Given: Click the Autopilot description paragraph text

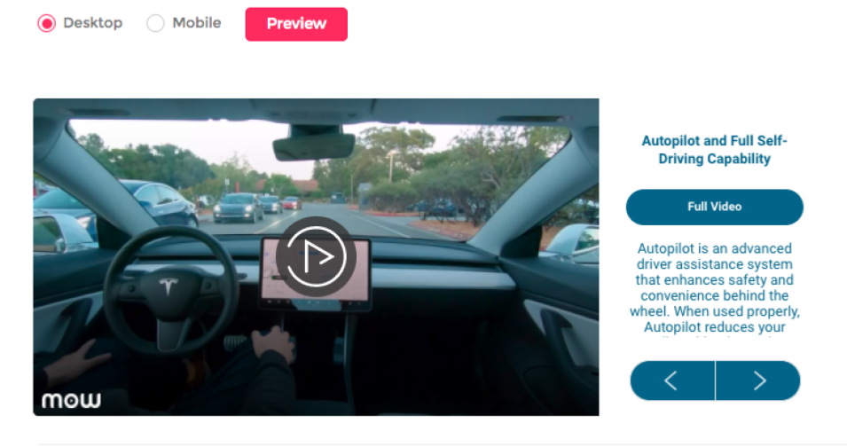Looking at the screenshot, I should [x=714, y=287].
